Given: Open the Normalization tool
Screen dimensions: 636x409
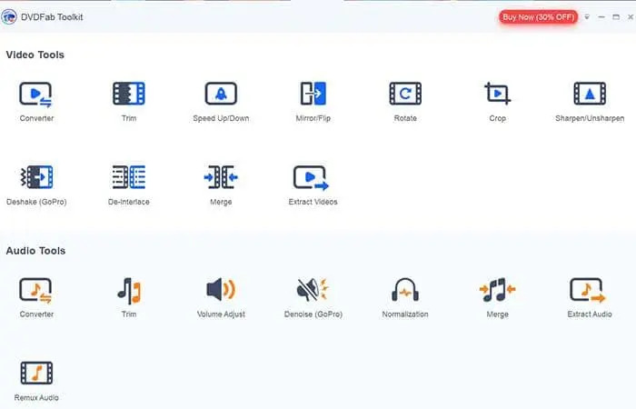Looking at the screenshot, I should [405, 290].
